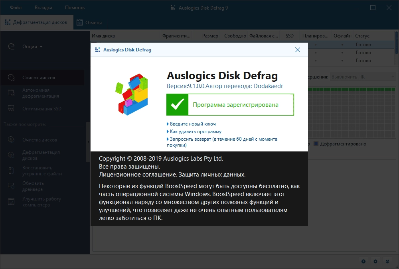Screen dimensions: 399x269
Task: Sort by Статус column header
Action: [x=362, y=36]
